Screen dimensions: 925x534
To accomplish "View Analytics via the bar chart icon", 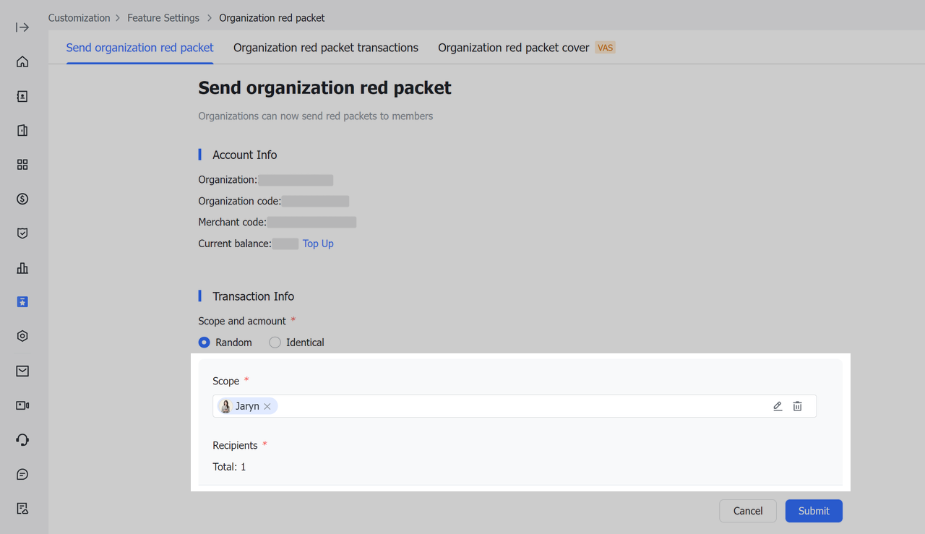I will point(22,268).
